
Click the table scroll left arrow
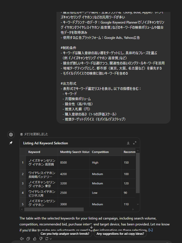click(x=22, y=209)
